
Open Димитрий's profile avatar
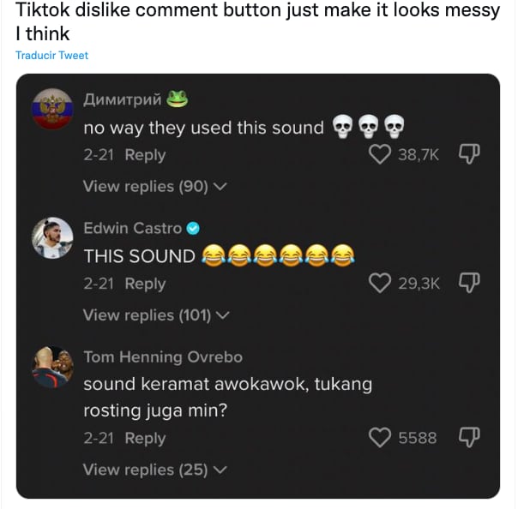(x=52, y=108)
